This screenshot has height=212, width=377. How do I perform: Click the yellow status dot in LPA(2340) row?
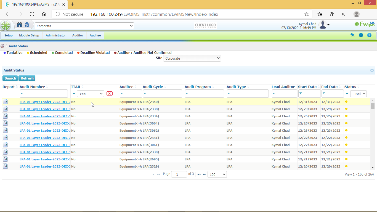click(x=346, y=102)
